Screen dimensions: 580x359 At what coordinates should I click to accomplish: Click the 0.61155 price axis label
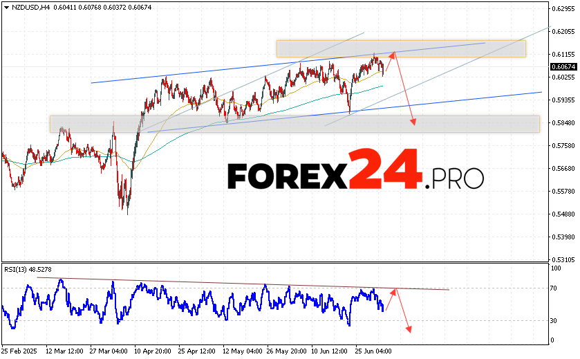point(563,54)
